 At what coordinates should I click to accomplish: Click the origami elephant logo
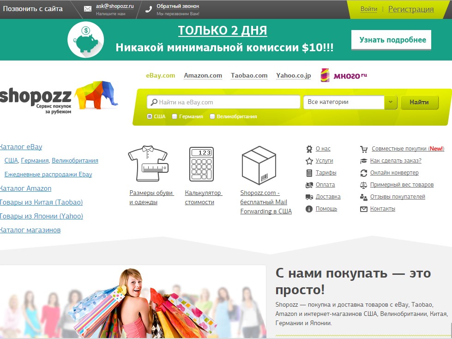tap(96, 95)
